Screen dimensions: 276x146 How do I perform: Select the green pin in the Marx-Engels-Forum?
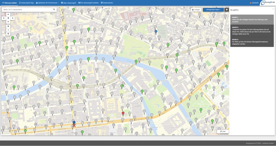201,110
